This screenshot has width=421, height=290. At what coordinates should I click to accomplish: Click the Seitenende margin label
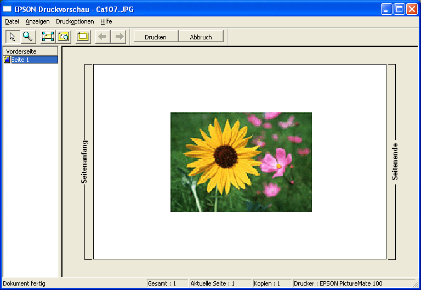tap(395, 161)
